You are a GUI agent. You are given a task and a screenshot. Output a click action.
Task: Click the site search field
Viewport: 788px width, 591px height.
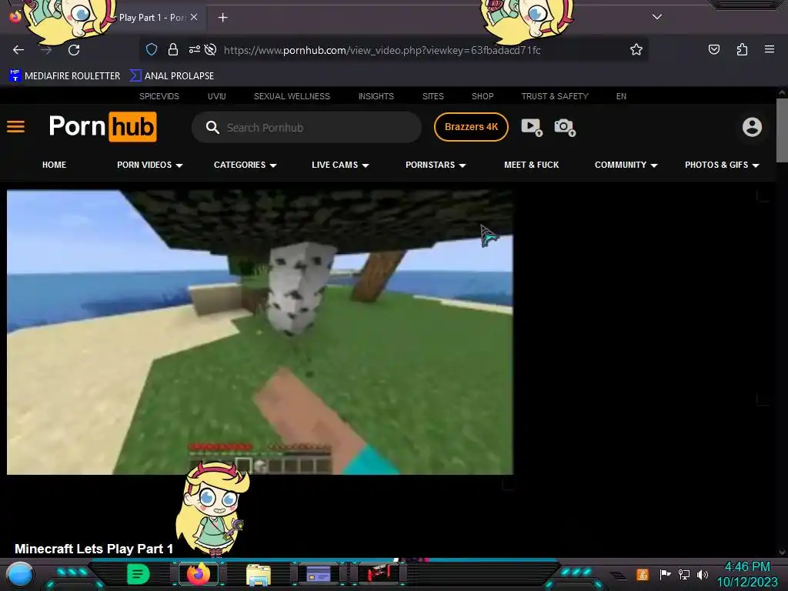tap(306, 127)
